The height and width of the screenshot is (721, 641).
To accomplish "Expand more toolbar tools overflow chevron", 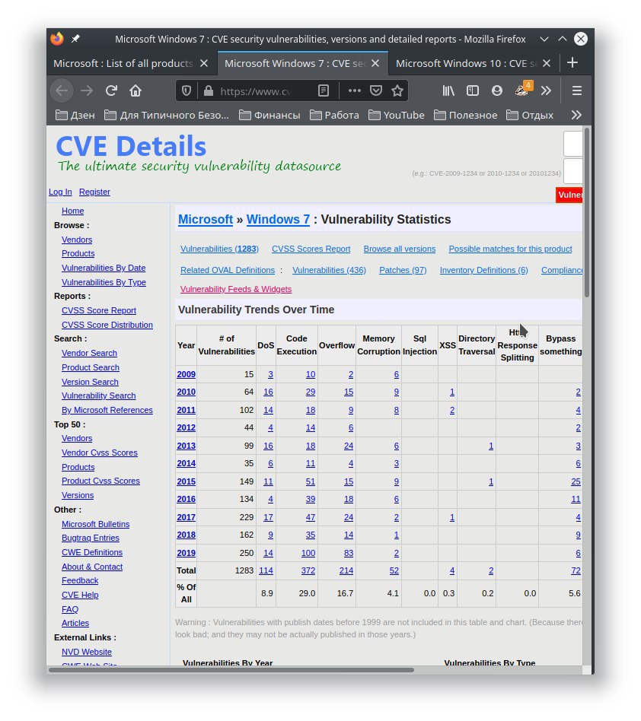I will tap(546, 91).
